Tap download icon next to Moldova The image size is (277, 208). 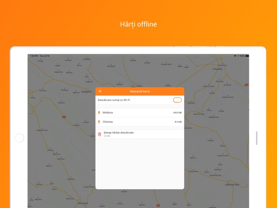(x=99, y=113)
